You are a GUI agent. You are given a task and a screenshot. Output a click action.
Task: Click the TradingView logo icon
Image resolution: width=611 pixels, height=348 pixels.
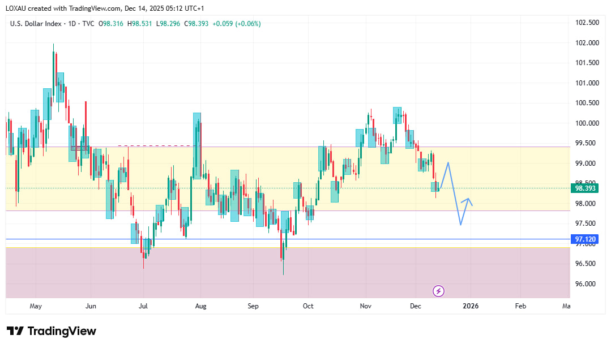15,331
